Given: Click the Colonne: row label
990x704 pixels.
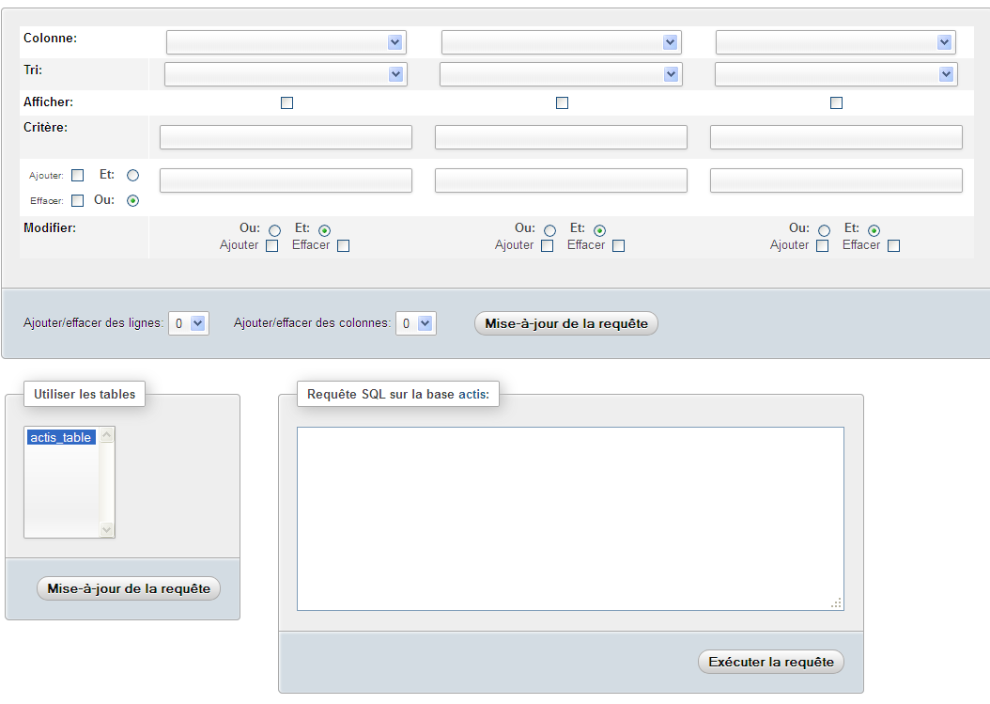Looking at the screenshot, I should coord(51,38).
